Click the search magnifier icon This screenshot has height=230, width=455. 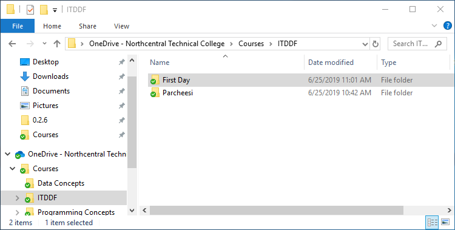coord(438,44)
